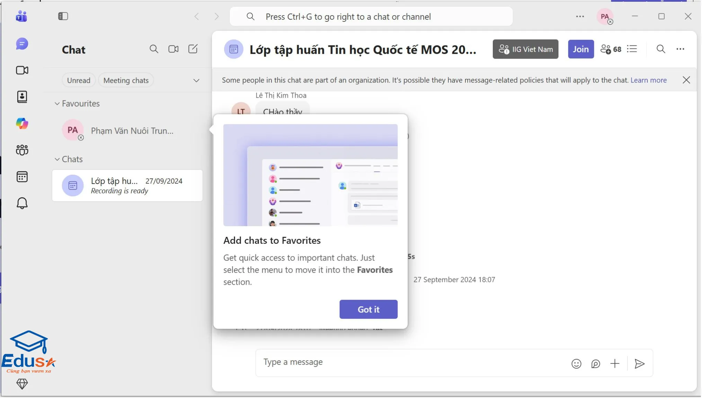Click the chat title Lớp tập huấn Tin học
Viewport: 702px width, 398px height.
click(x=363, y=50)
